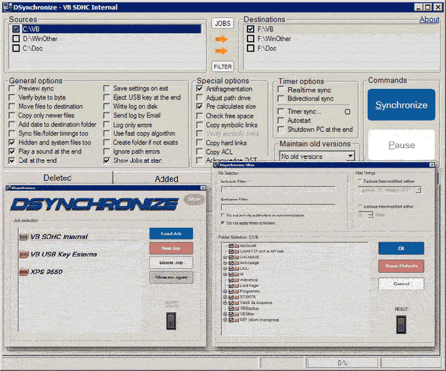The width and height of the screenshot is (446, 371).
Task: Click the DLL folder icon in folder tree
Action: click(x=237, y=268)
